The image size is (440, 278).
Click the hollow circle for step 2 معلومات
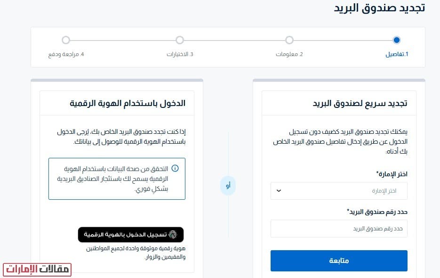click(289, 40)
